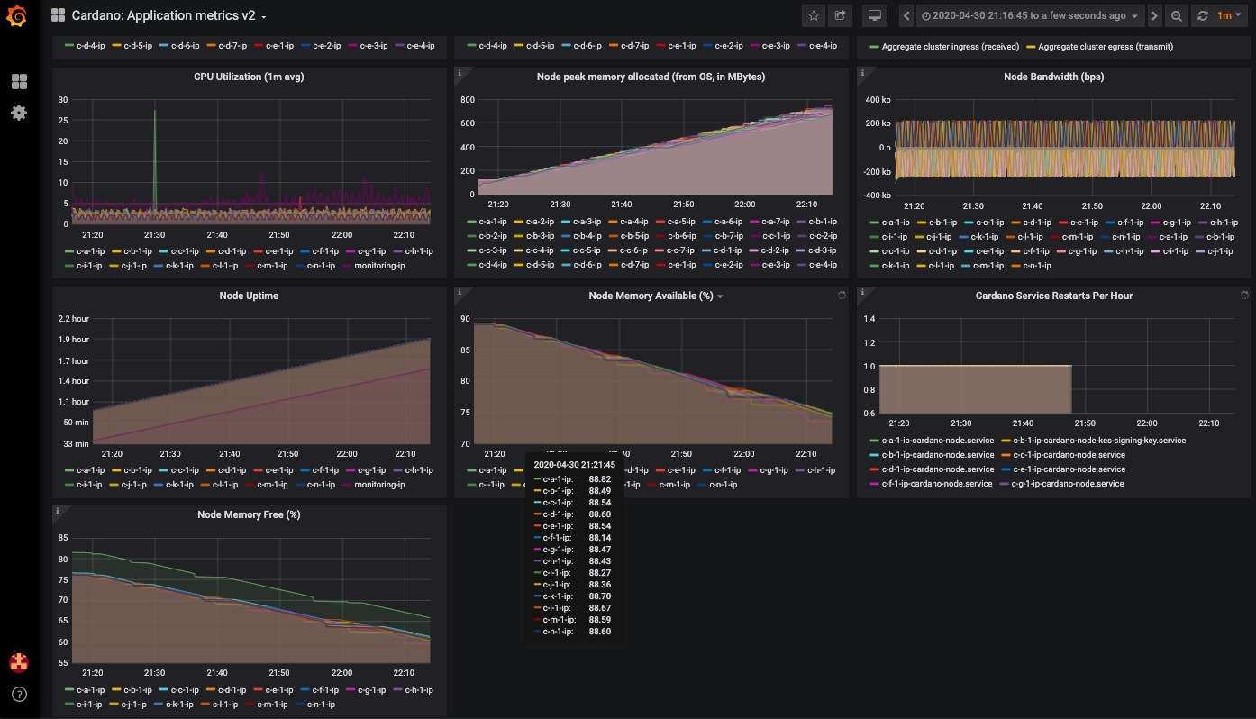Show info for Cardano Service Restarts panel
Viewport: 1256px width, 719px height.
863,292
